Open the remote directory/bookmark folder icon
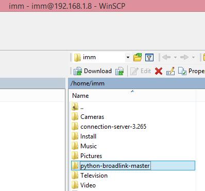The height and width of the screenshot is (191, 205). [138, 57]
